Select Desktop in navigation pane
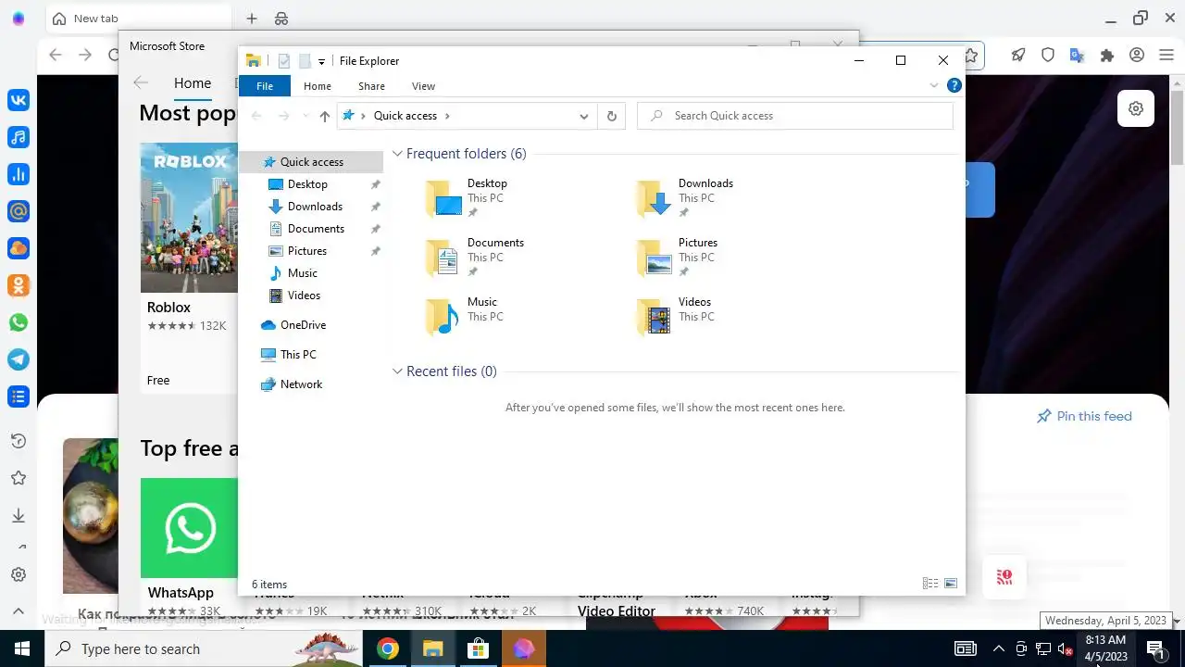Viewport: 1185px width, 667px height. [306, 184]
